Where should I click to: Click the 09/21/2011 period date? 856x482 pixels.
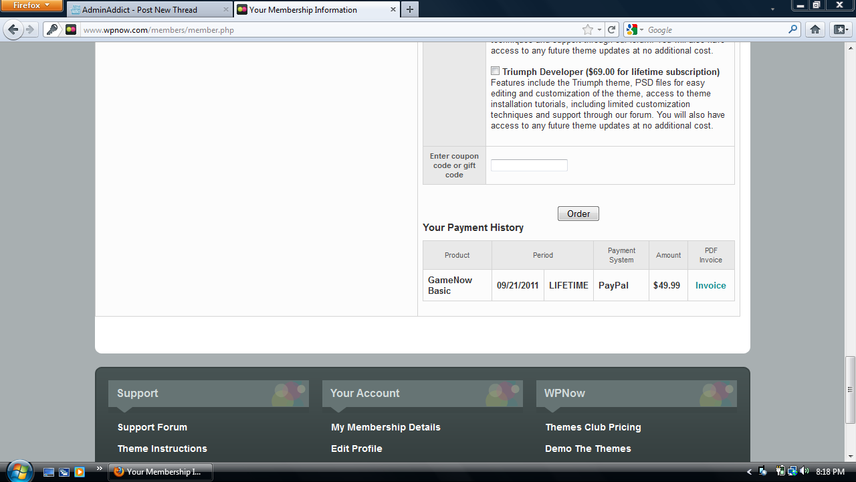[518, 285]
